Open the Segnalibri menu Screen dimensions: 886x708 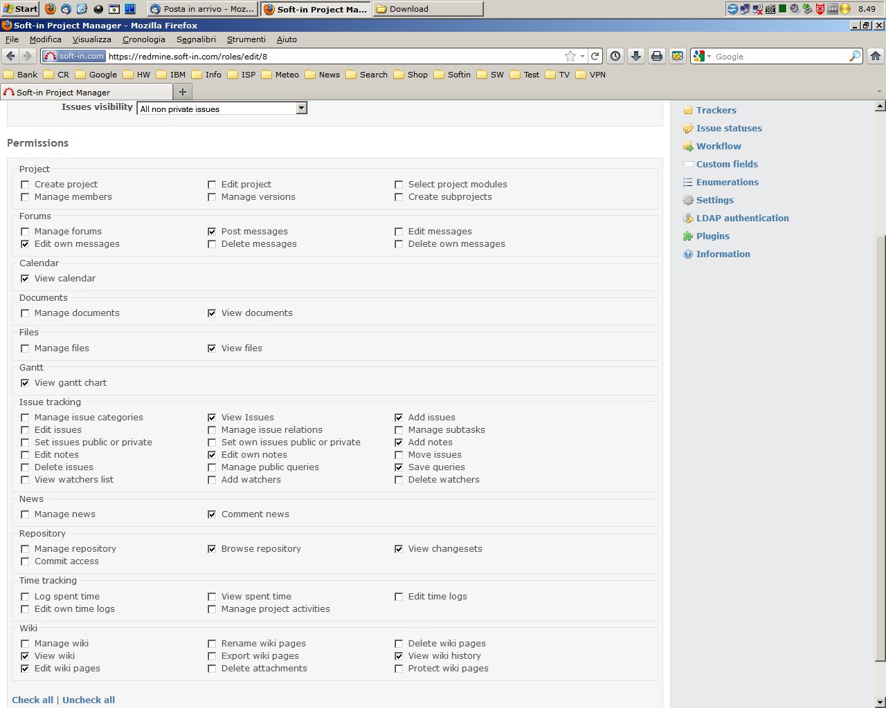(196, 39)
